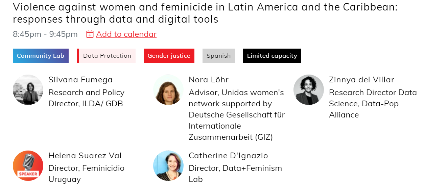Select the Community Lab tag
Screen dimensions: 425x188
coord(41,56)
